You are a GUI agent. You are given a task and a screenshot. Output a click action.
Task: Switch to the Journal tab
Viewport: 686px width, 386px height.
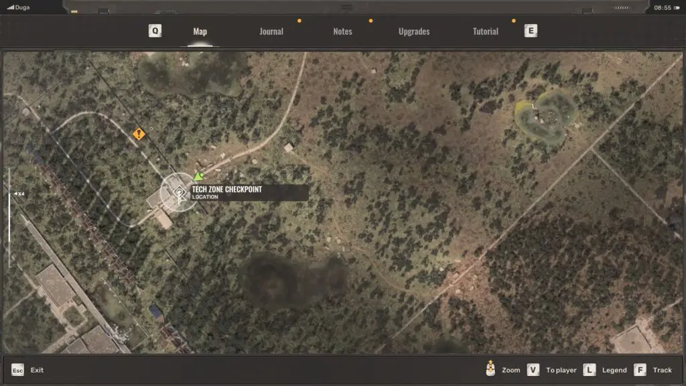pos(271,31)
